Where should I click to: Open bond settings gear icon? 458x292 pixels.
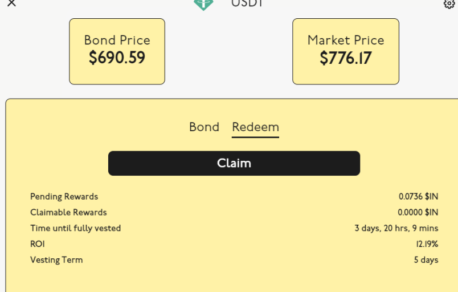coord(449,4)
